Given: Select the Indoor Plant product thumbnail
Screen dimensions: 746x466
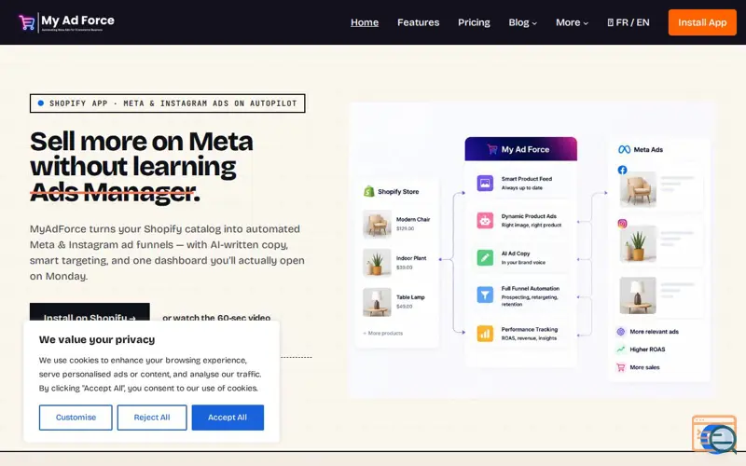Looking at the screenshot, I should click(x=377, y=263).
